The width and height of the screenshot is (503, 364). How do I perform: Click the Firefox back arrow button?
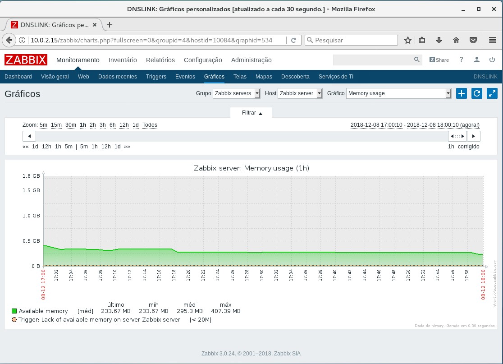9,40
